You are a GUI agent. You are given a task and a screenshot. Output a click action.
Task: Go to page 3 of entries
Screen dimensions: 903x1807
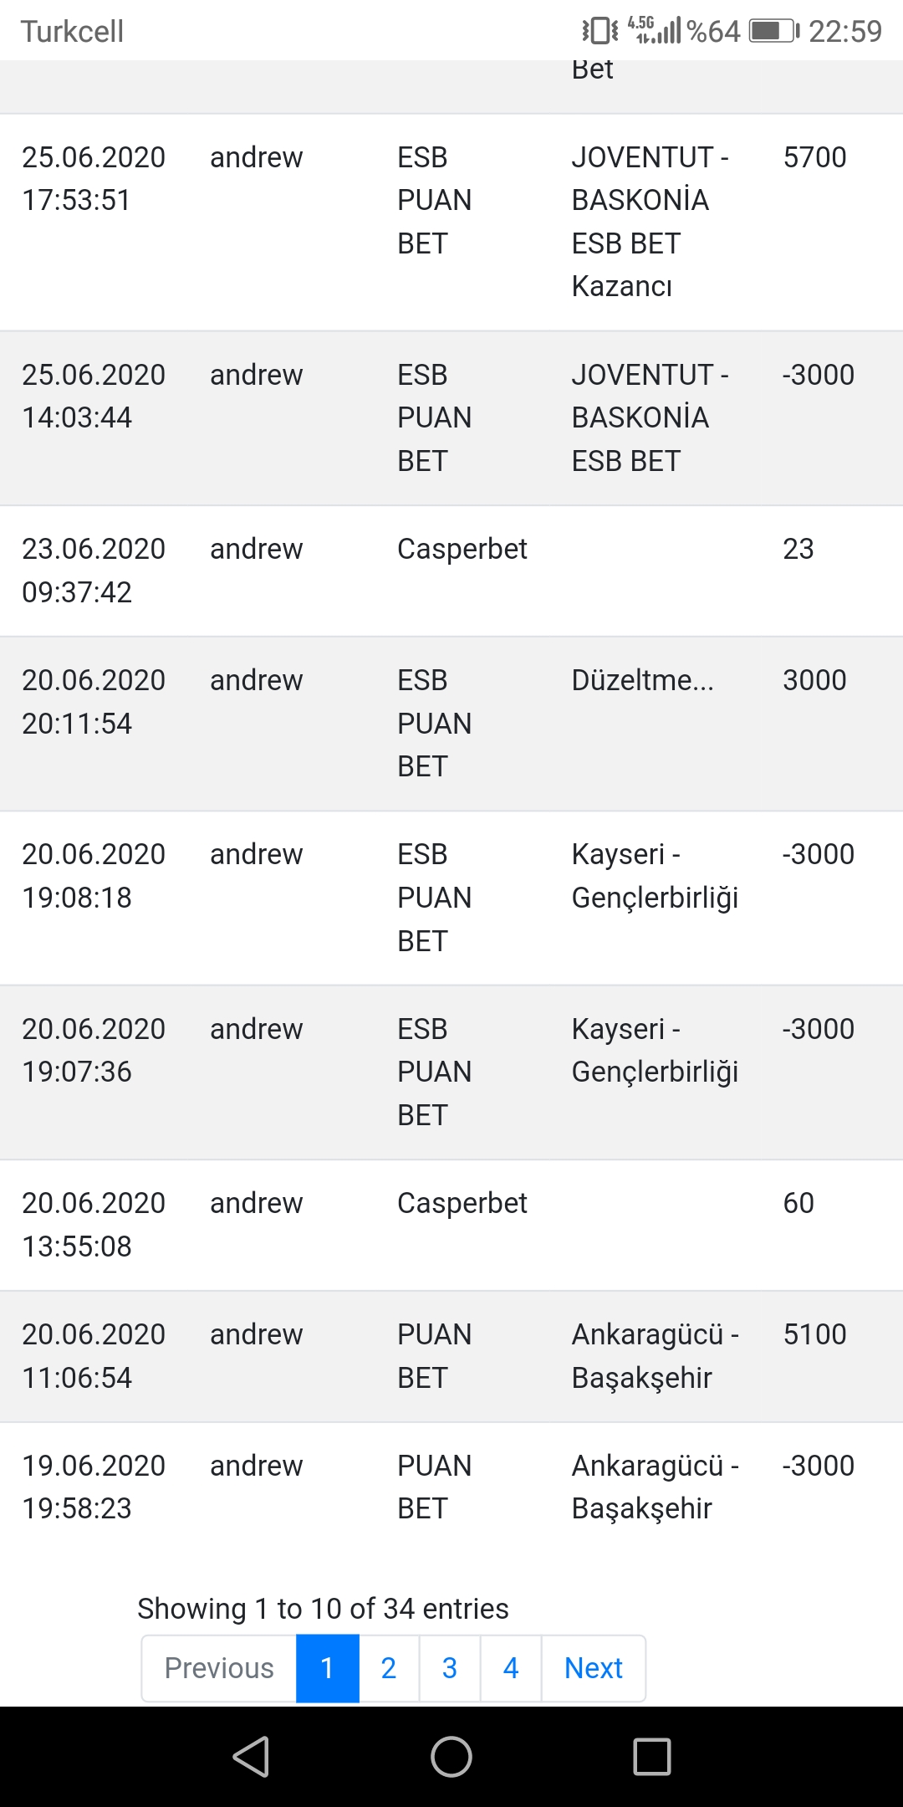tap(450, 1668)
